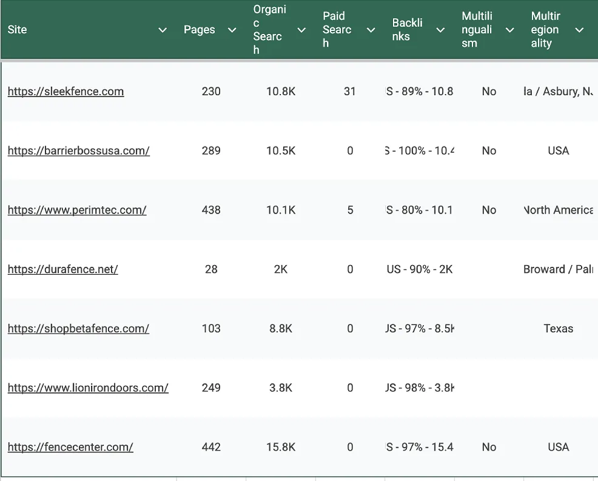
Task: Select the Texas multiregionality cell
Action: tap(558, 329)
